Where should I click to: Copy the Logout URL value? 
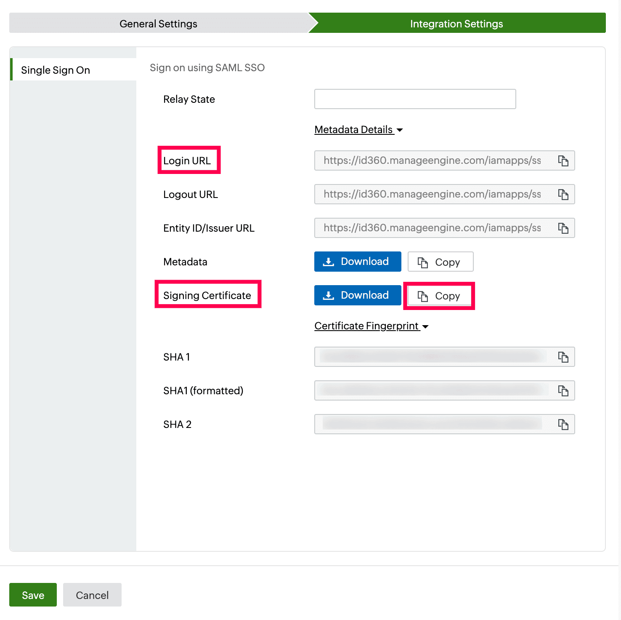tap(563, 194)
